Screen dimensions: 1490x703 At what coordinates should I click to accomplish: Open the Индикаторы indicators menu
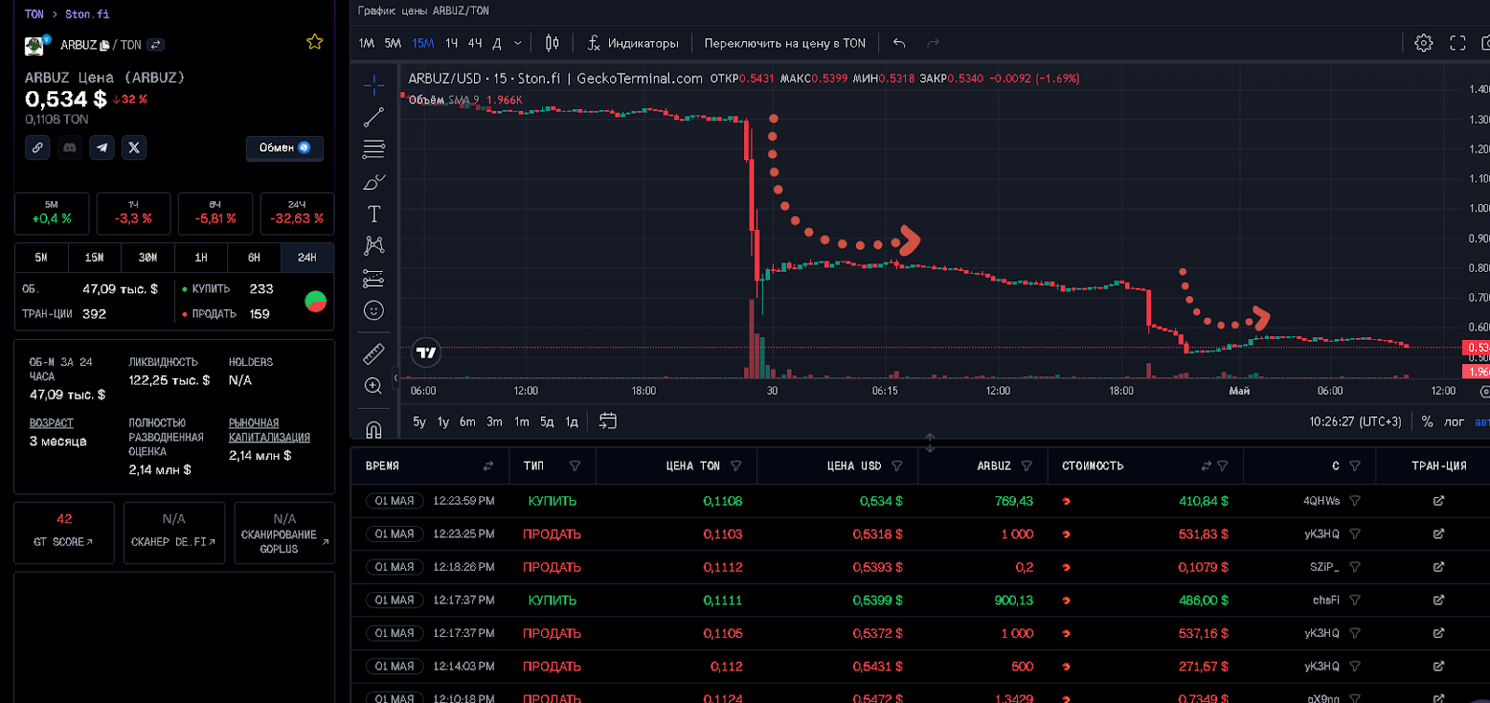(x=632, y=43)
